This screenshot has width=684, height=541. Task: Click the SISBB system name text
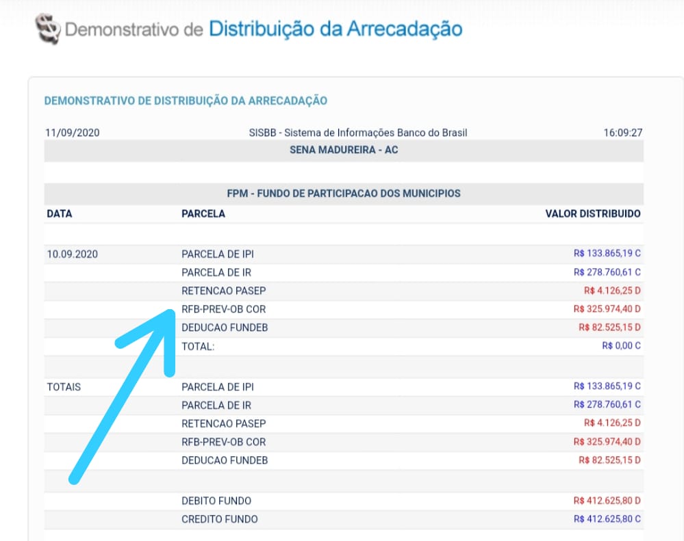357,133
